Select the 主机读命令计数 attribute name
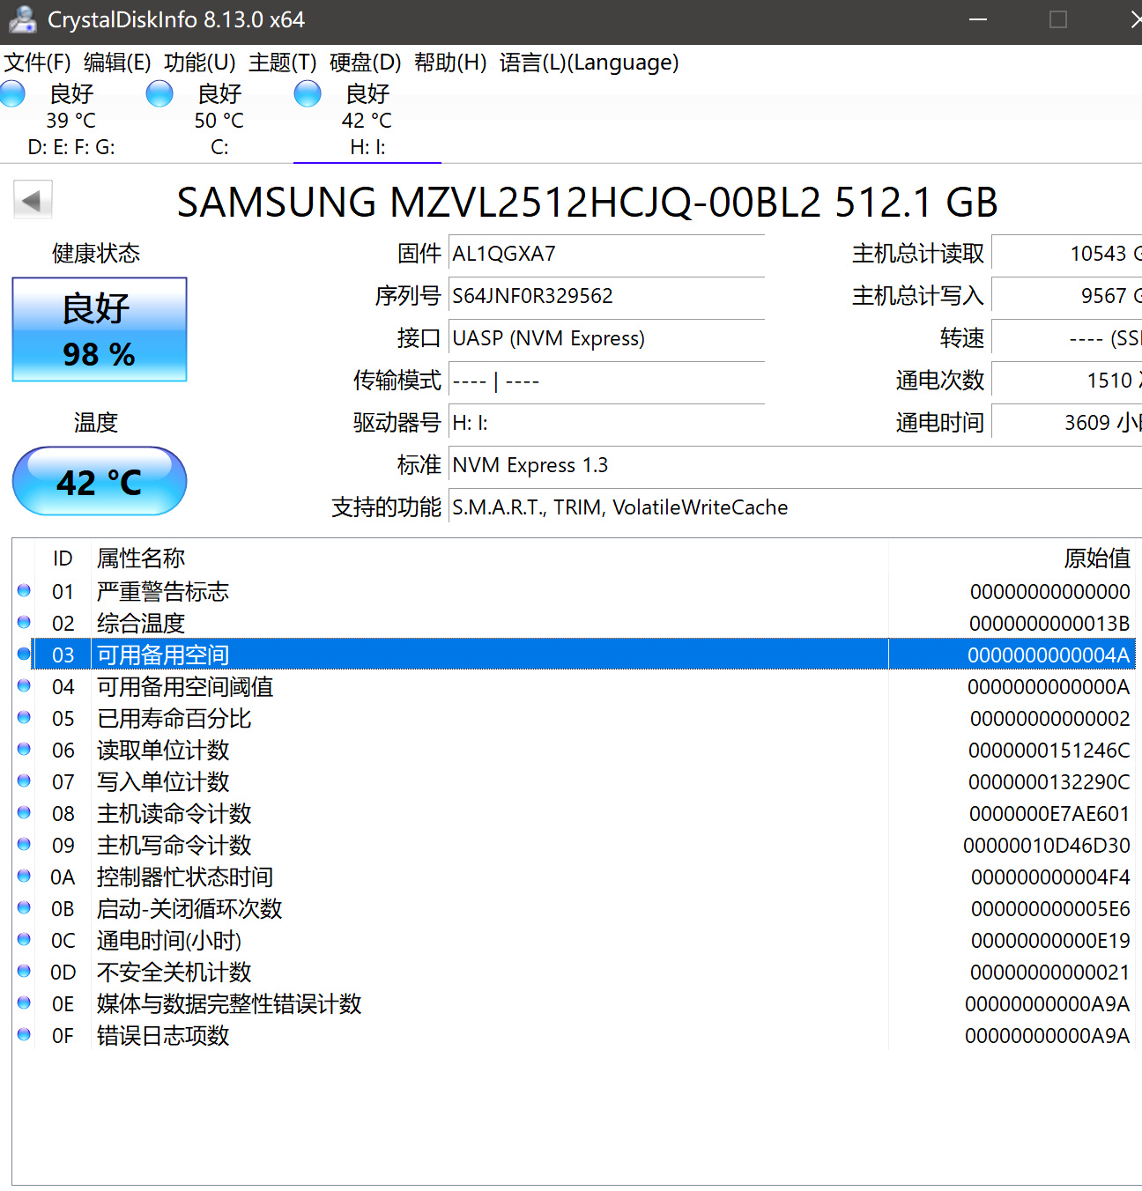This screenshot has height=1191, width=1142. coord(174,813)
